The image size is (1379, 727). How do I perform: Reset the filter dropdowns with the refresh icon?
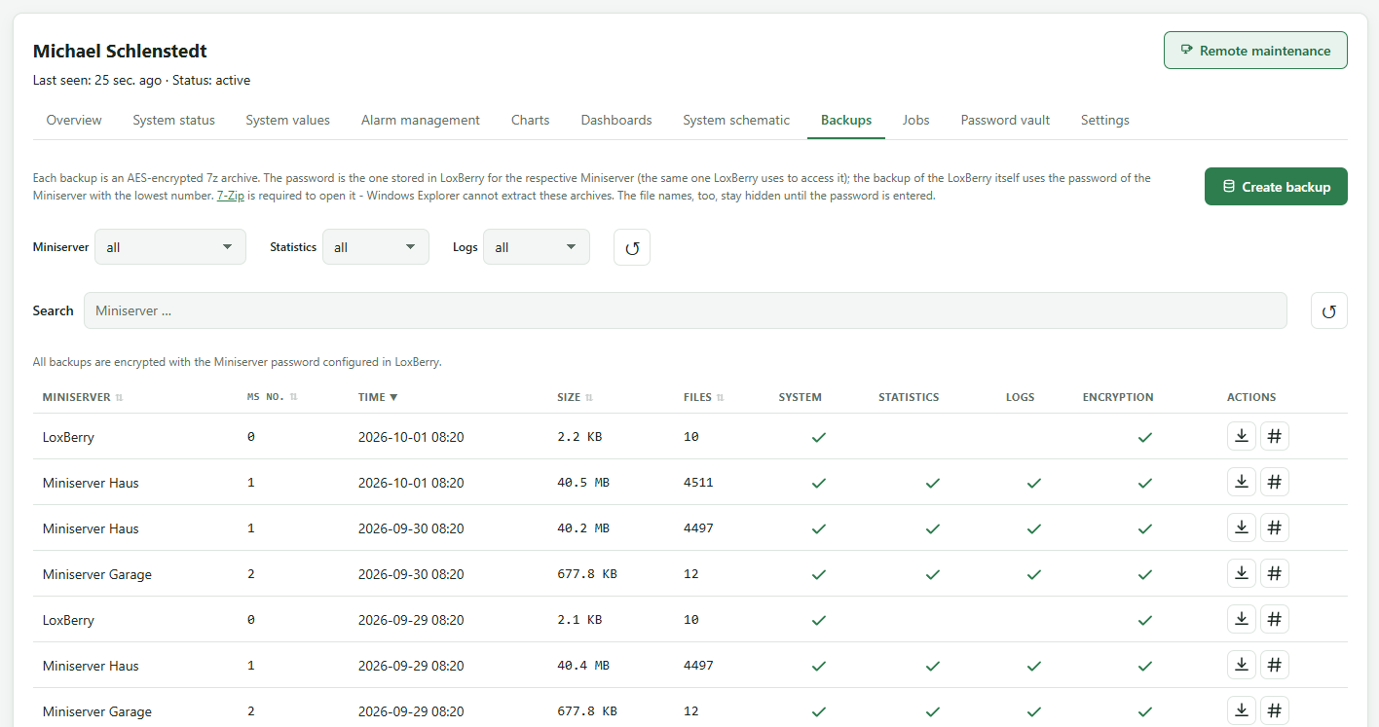[632, 247]
